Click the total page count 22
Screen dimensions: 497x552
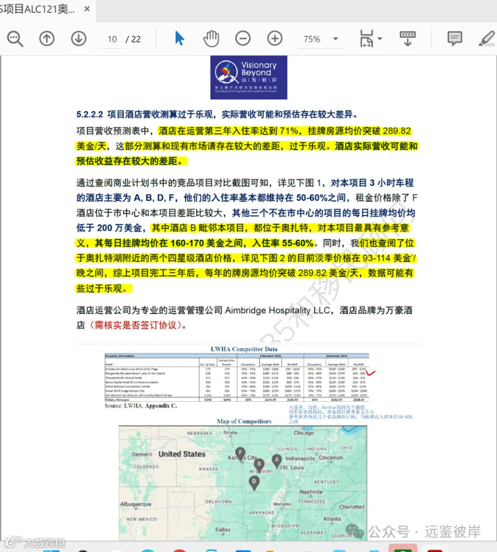tap(136, 39)
